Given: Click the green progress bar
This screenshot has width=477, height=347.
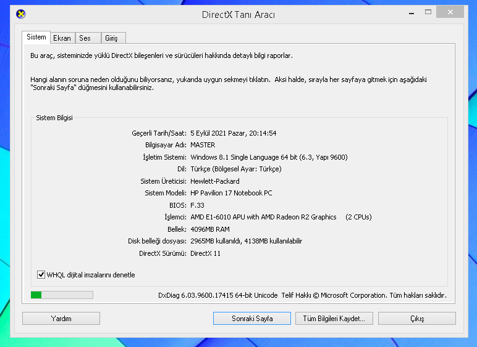Looking at the screenshot, I should 62,295.
